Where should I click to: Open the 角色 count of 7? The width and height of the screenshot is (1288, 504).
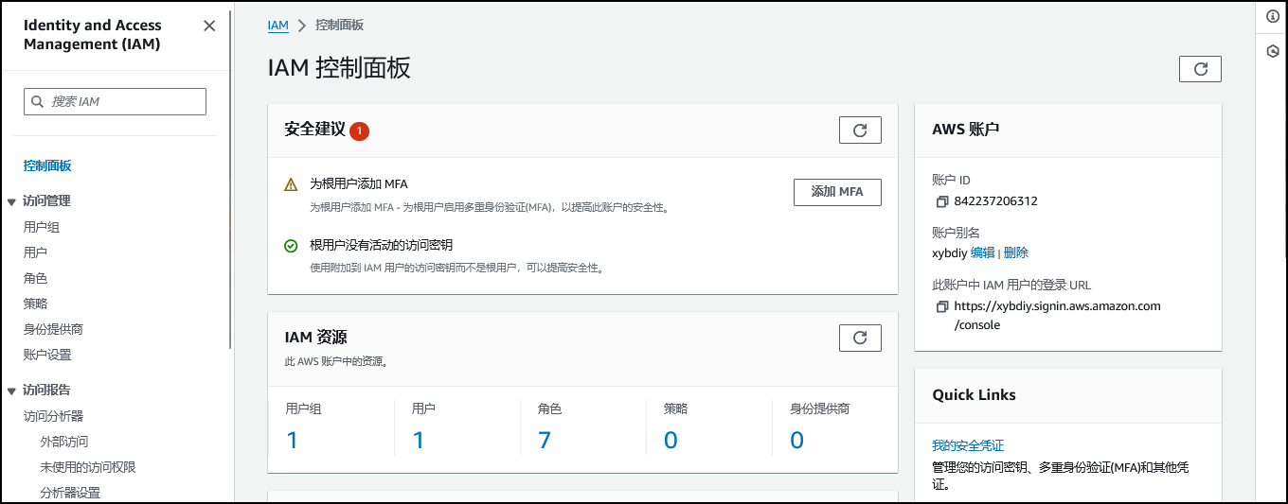tap(545, 440)
